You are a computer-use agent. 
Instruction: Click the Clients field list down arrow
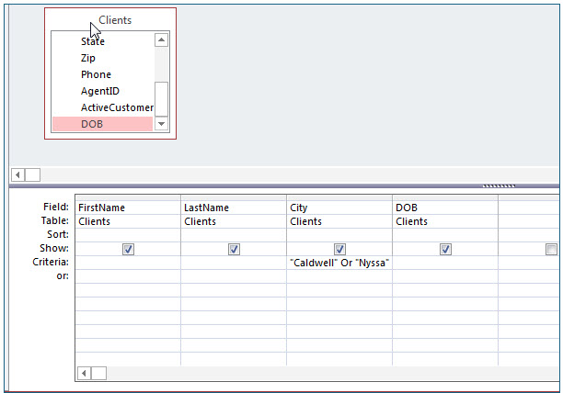coord(161,124)
